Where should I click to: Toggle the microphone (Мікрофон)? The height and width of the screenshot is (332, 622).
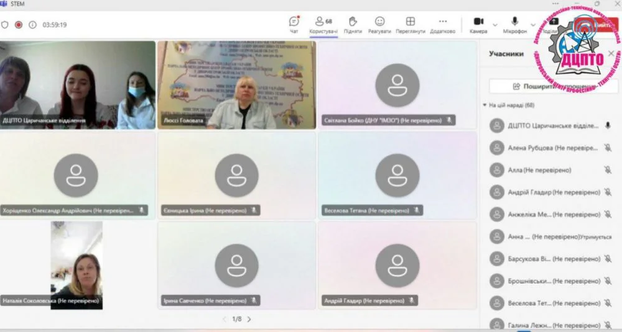tap(515, 25)
